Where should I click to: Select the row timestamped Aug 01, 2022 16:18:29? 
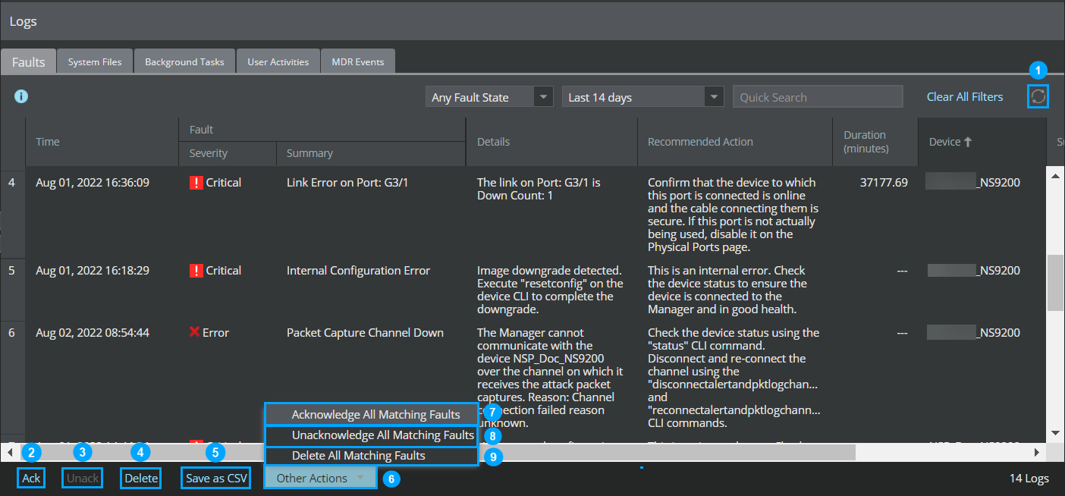[523, 289]
